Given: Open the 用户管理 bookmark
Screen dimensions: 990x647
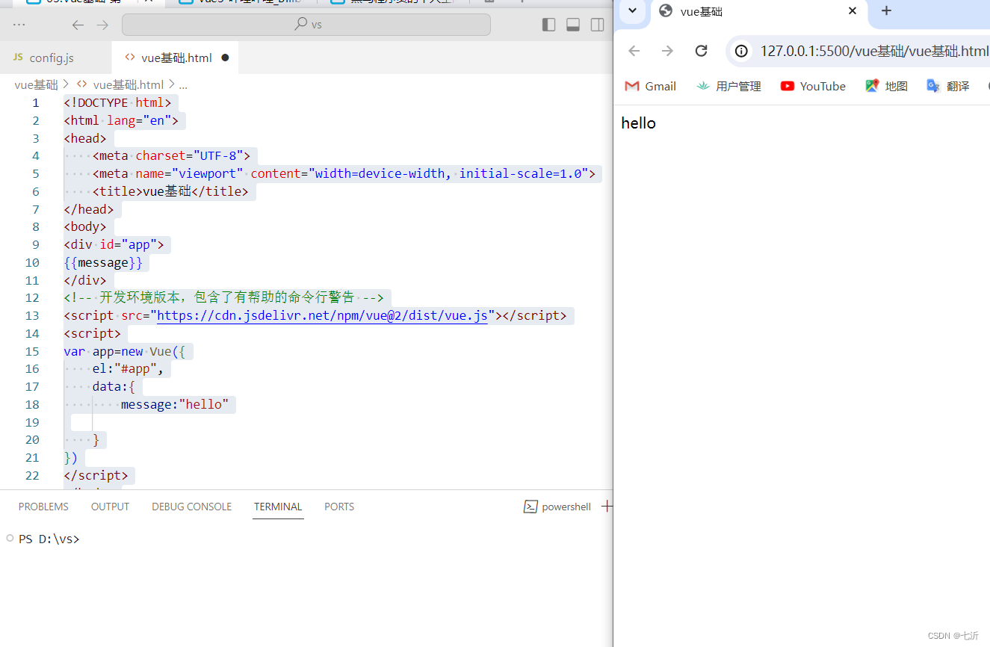Looking at the screenshot, I should pyautogui.click(x=728, y=86).
